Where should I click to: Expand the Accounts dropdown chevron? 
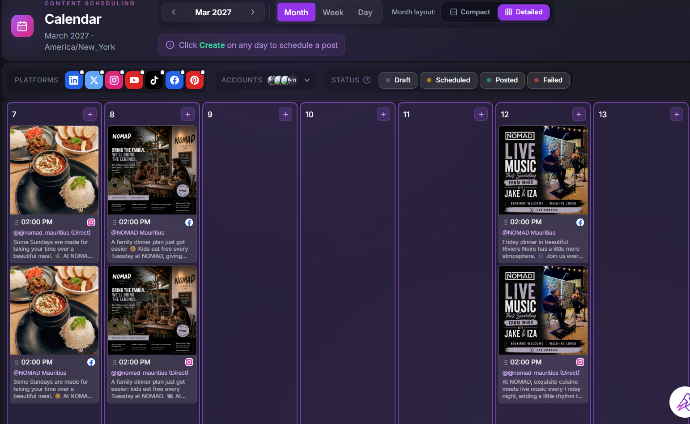pos(307,80)
